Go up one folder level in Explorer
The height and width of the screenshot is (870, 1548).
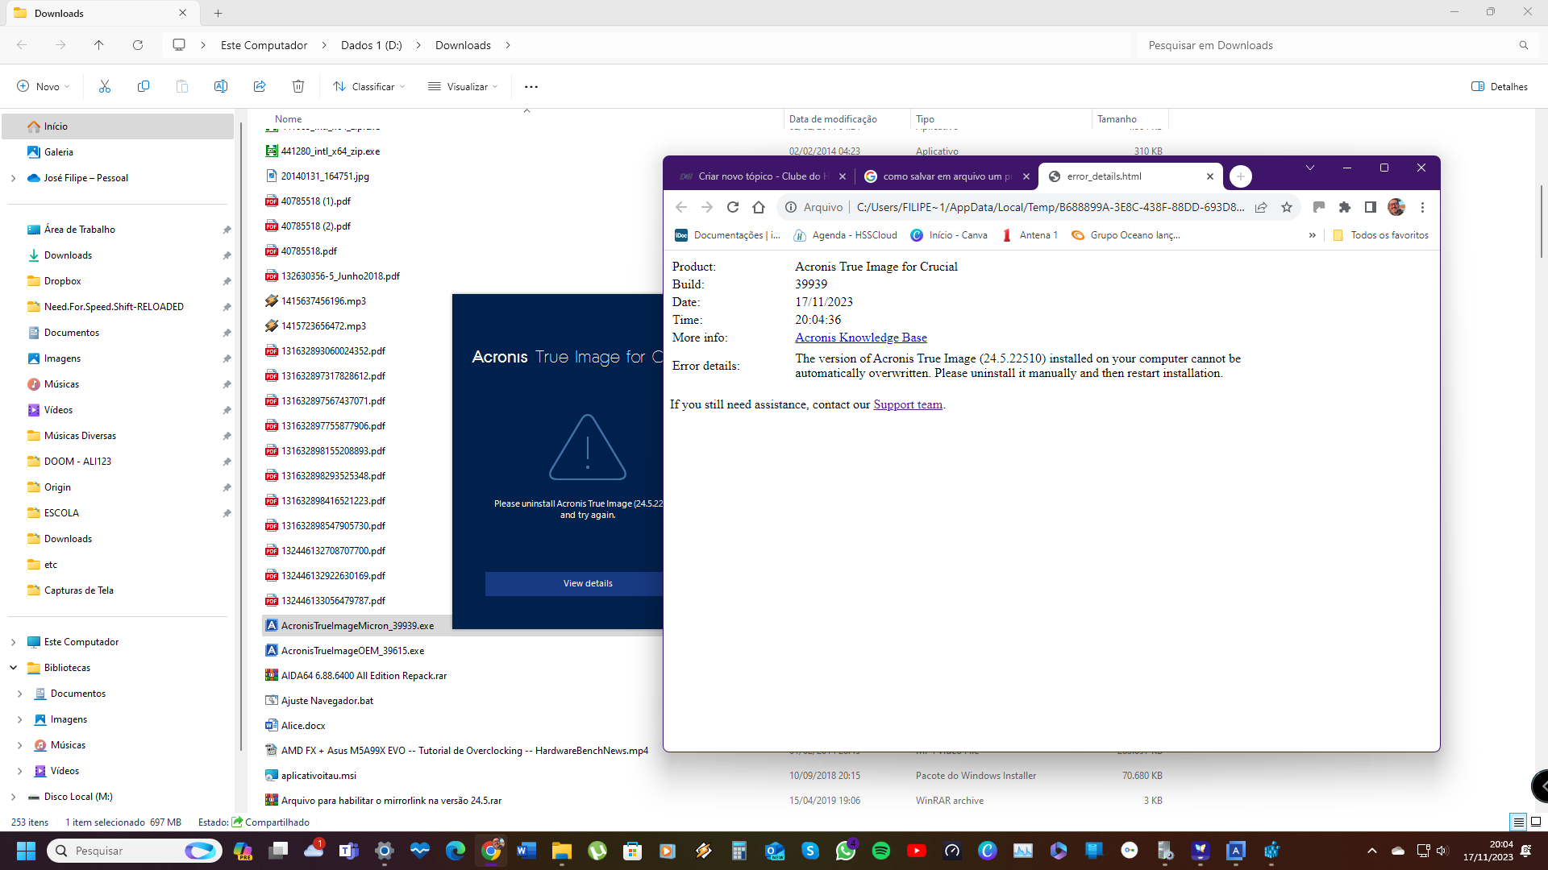coord(99,45)
